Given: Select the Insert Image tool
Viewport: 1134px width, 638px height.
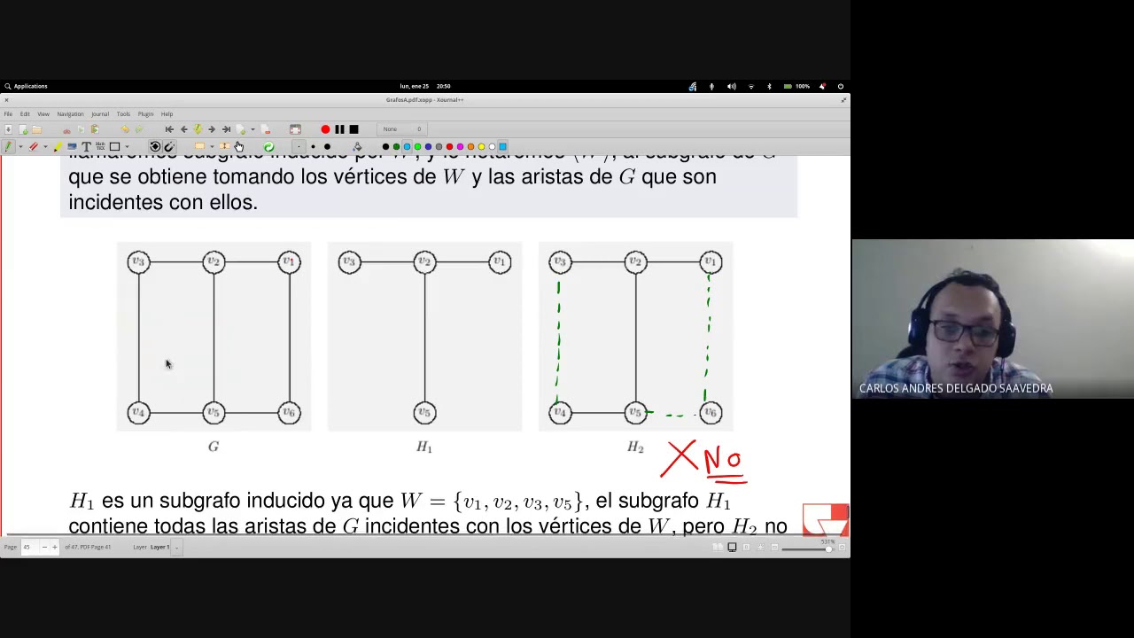Looking at the screenshot, I should coord(72,146).
